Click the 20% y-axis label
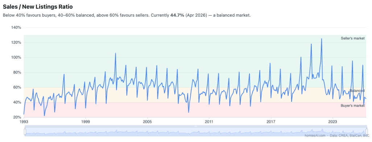 click(x=17, y=117)
